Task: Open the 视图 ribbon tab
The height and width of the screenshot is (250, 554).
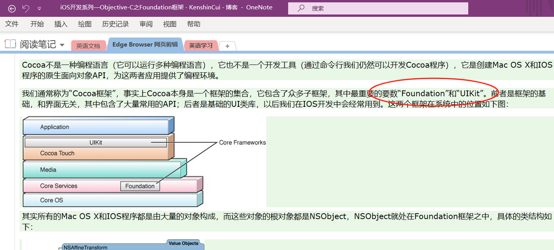Action: pos(170,24)
